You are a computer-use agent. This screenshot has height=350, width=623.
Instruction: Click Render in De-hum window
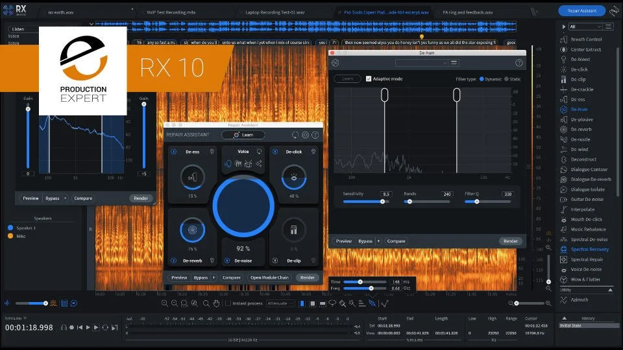(x=511, y=241)
